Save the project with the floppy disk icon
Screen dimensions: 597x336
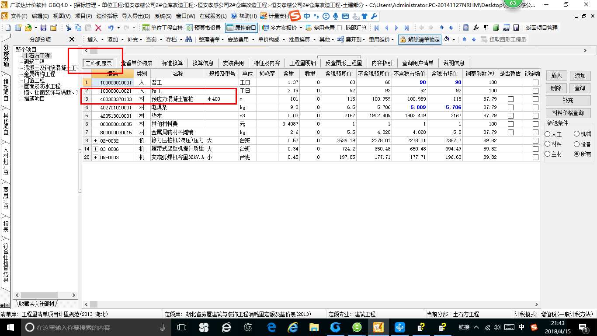point(44,28)
